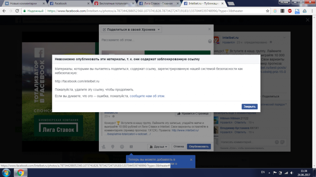Click the browser Forward arrow
Screen dimensions: 316x177
point(11,11)
